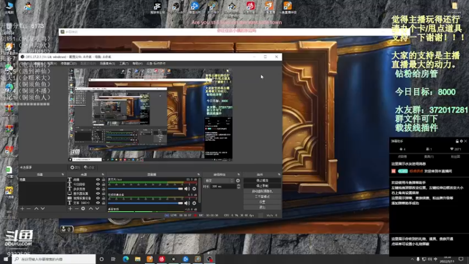Image resolution: width=469 pixels, height=264 pixels.
Task: Adjust the 视频采集设备 volume slider
Action: [x=145, y=203]
